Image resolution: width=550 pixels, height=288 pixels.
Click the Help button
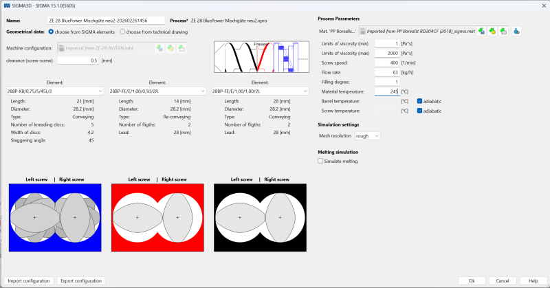click(x=533, y=280)
